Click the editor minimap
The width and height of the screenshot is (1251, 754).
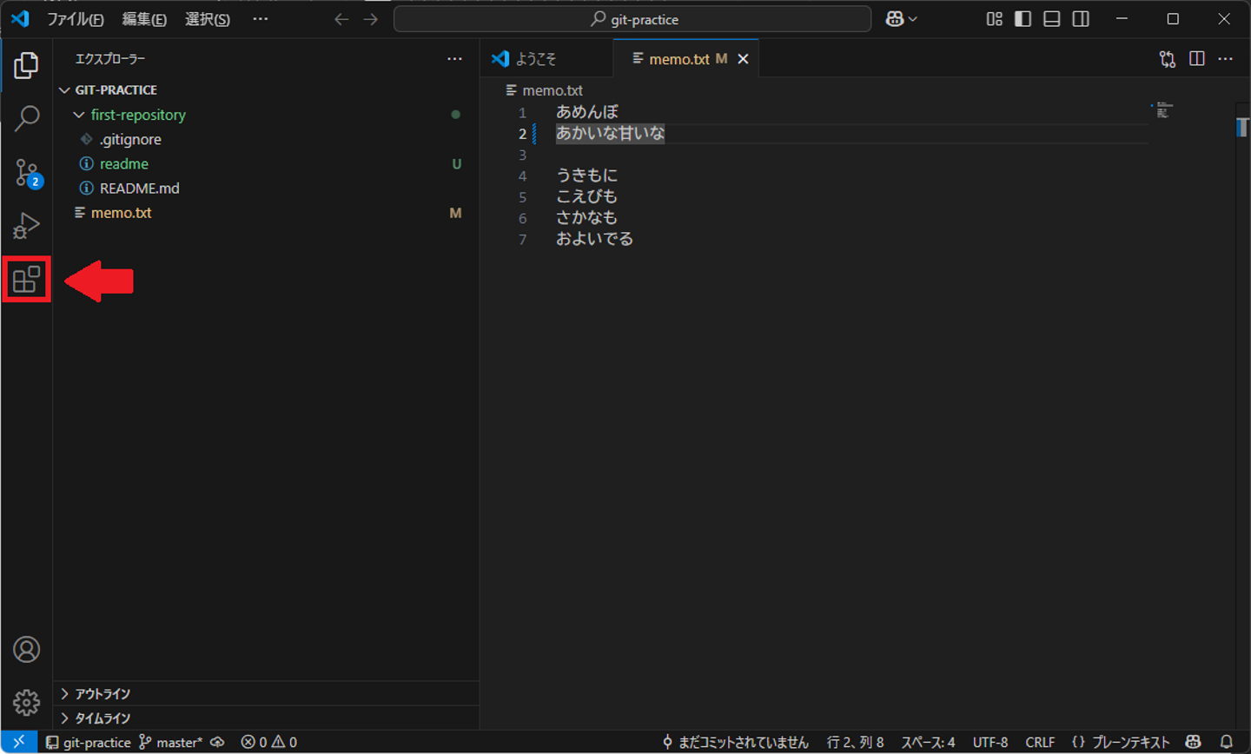(1164, 110)
